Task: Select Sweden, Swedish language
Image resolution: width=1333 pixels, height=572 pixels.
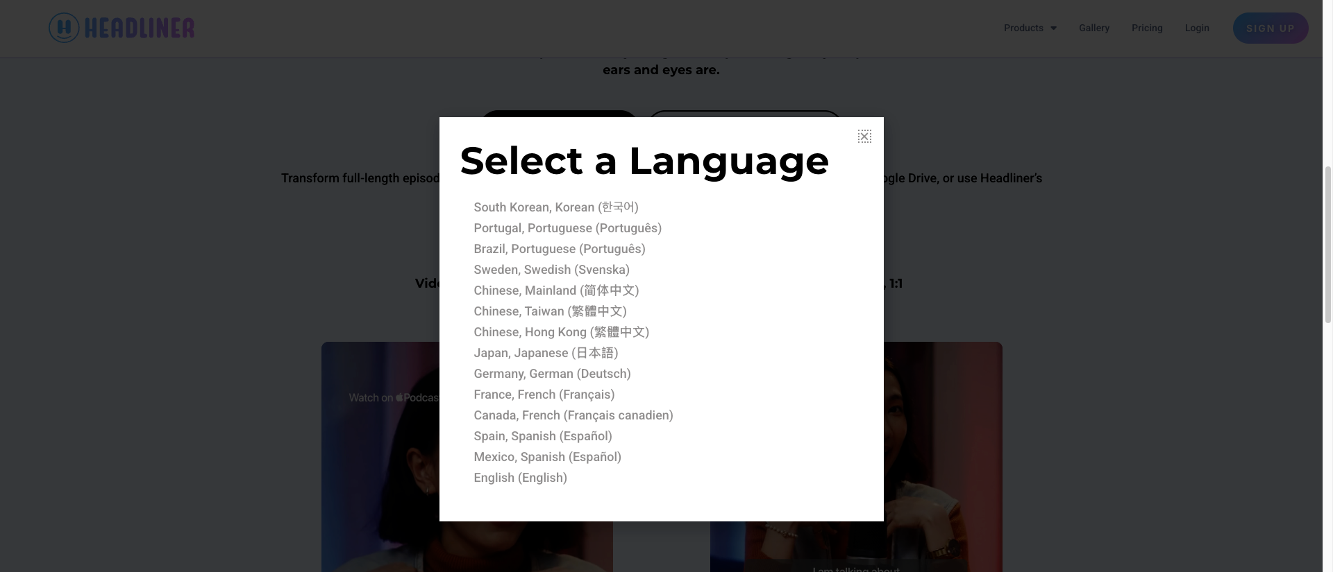Action: tap(552, 270)
